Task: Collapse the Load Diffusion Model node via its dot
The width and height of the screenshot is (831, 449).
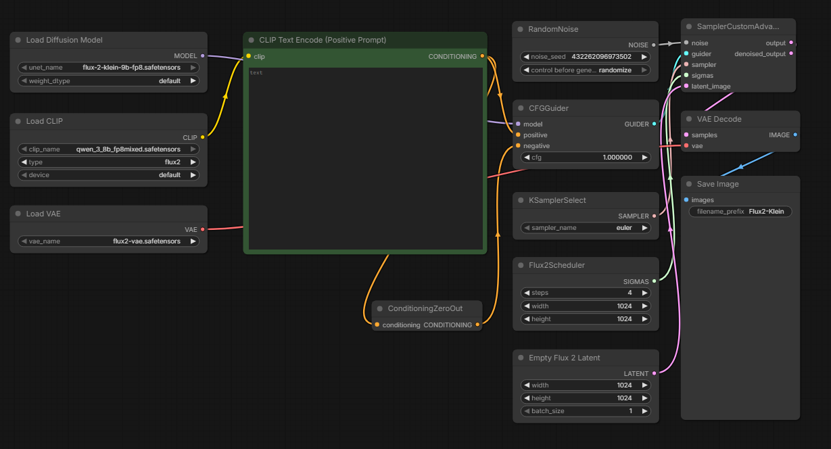Action: [x=18, y=41]
